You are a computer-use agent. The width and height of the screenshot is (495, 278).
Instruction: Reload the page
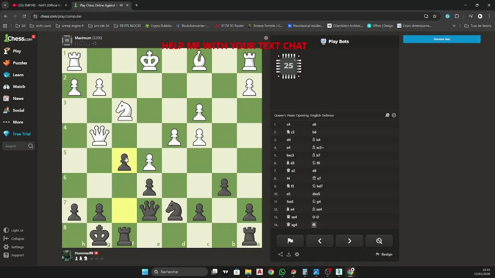pos(24,16)
